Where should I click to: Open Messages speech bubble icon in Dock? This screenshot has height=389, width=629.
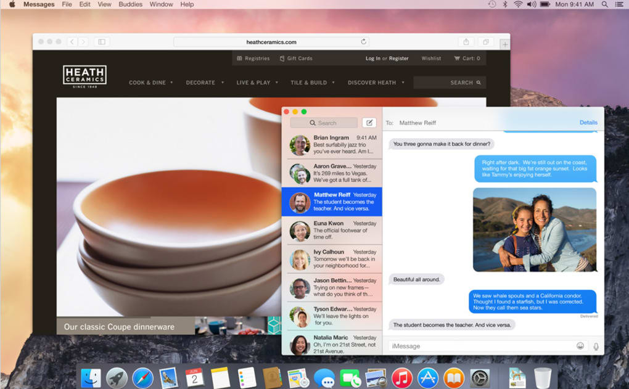point(324,378)
